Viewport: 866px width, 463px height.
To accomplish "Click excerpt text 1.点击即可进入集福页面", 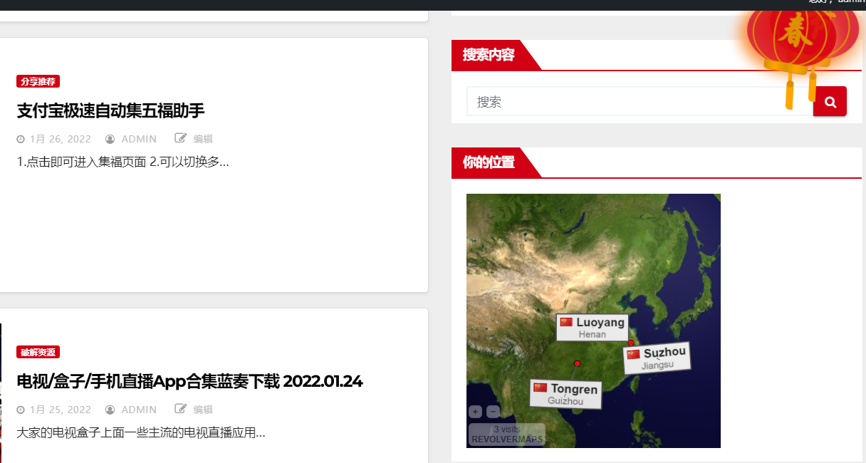I will coord(81,162).
